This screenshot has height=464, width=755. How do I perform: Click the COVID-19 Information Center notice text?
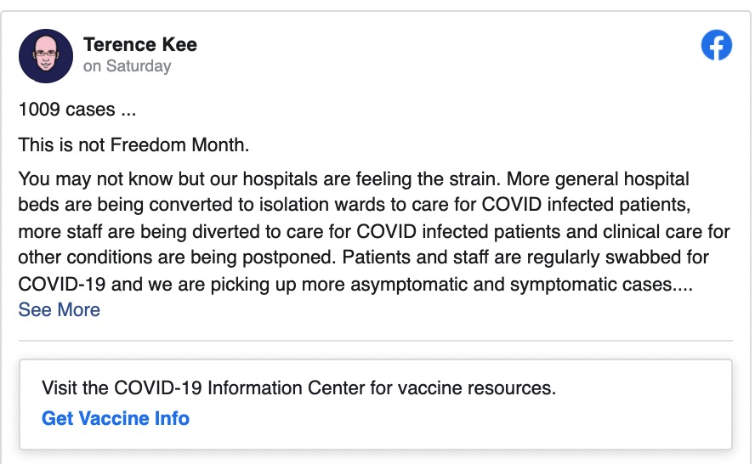[x=298, y=388]
